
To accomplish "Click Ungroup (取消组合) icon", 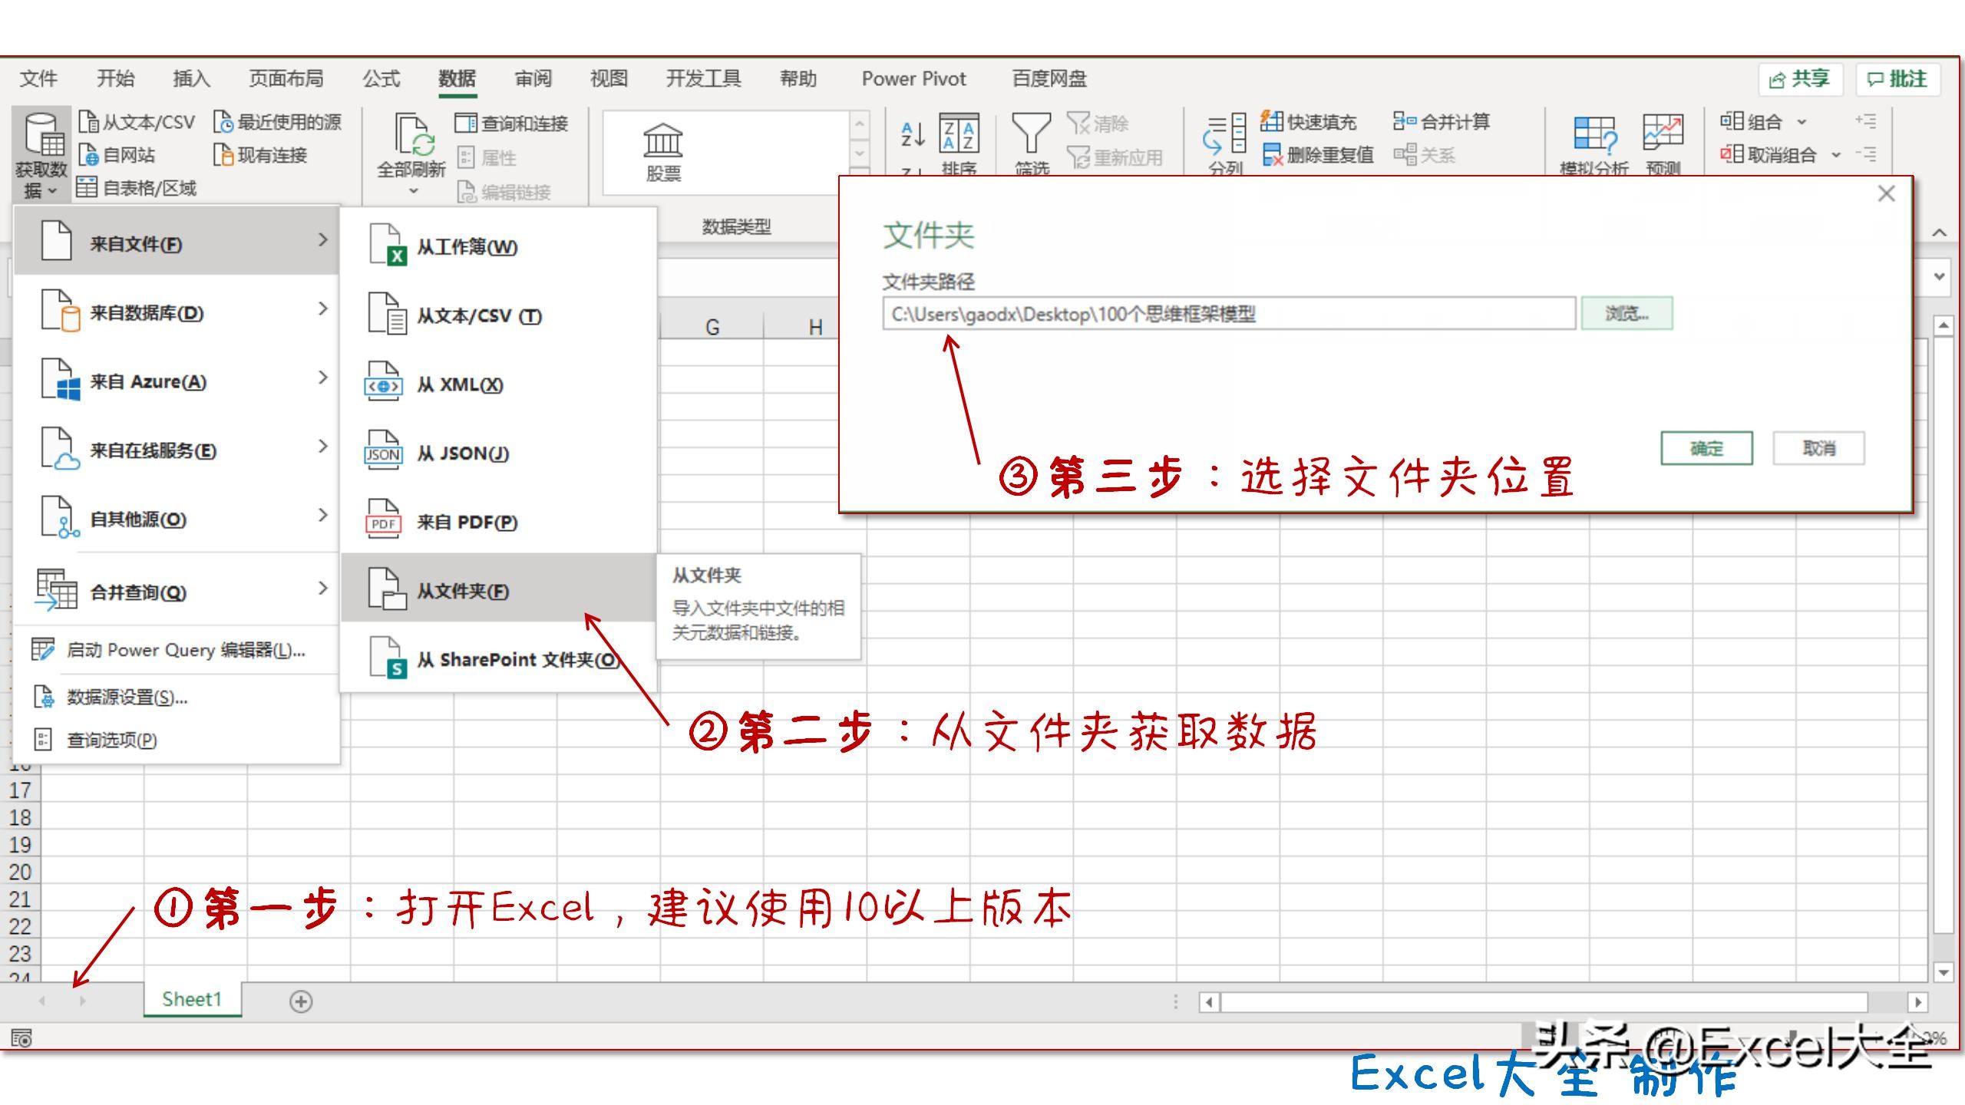I will point(1768,154).
